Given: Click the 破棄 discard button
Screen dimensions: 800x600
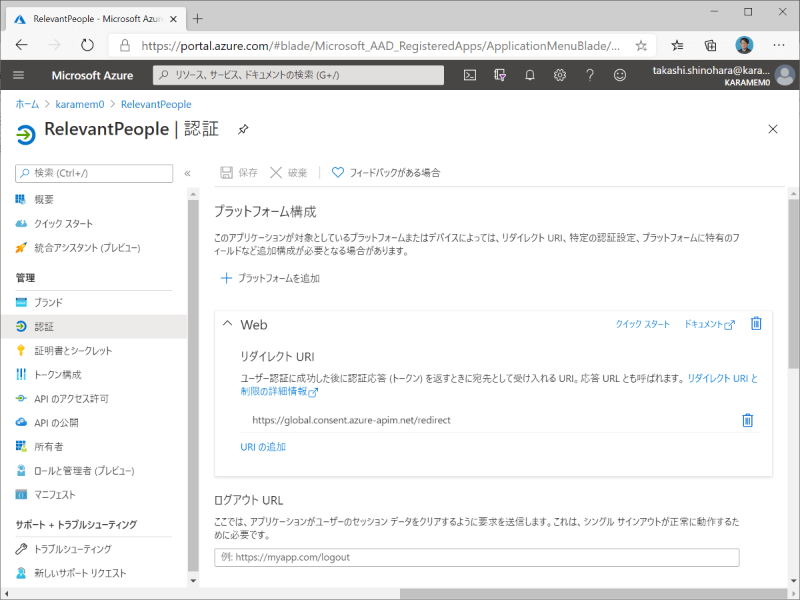Looking at the screenshot, I should point(289,173).
